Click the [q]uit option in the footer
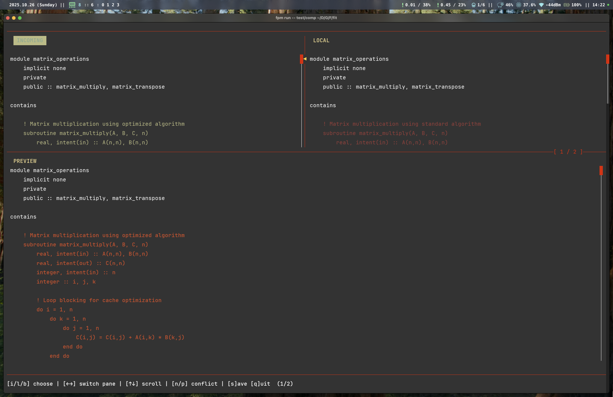613x397 pixels. pos(260,384)
